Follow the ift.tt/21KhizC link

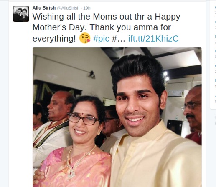[x=153, y=38]
